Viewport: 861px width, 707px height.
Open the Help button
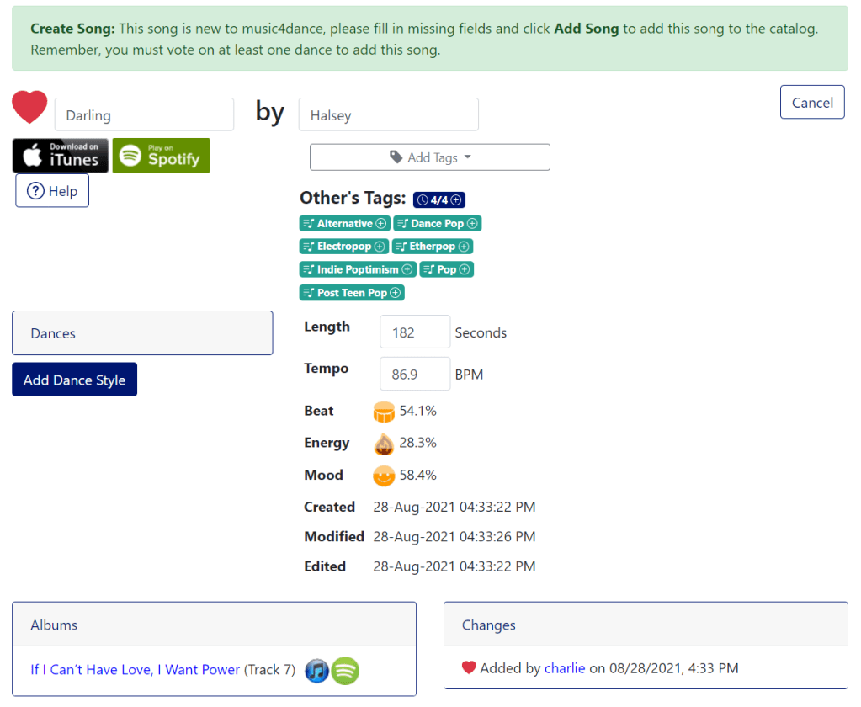(52, 191)
